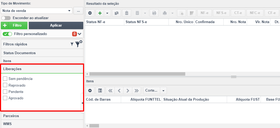280x128 pixels.
Task: Expand Status Documentos section
Action: point(42,53)
